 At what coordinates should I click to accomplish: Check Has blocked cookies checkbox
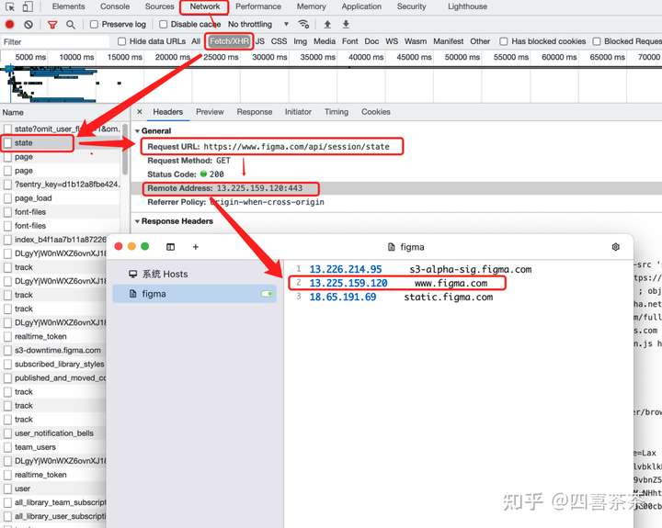[503, 41]
